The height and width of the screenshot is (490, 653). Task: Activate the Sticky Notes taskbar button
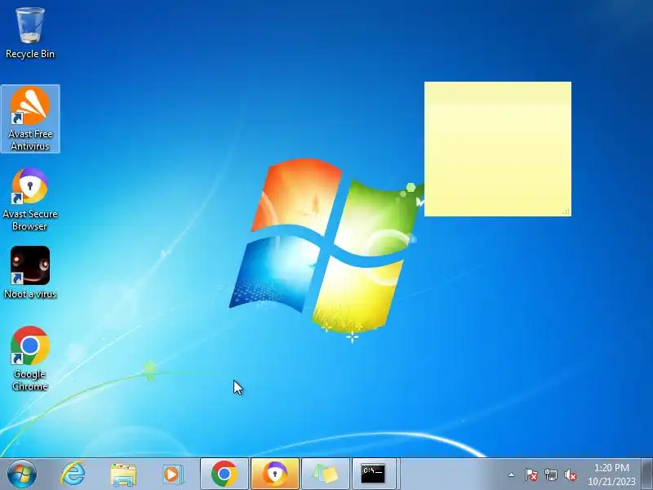(325, 474)
